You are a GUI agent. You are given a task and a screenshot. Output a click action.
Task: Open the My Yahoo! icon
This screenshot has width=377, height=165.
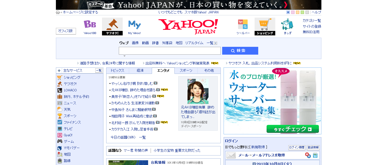[x=134, y=26]
